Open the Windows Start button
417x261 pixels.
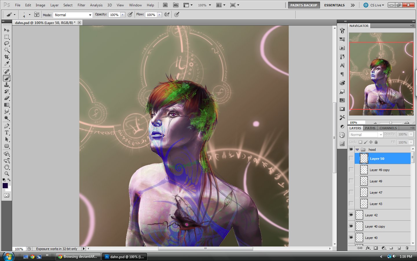(8, 257)
